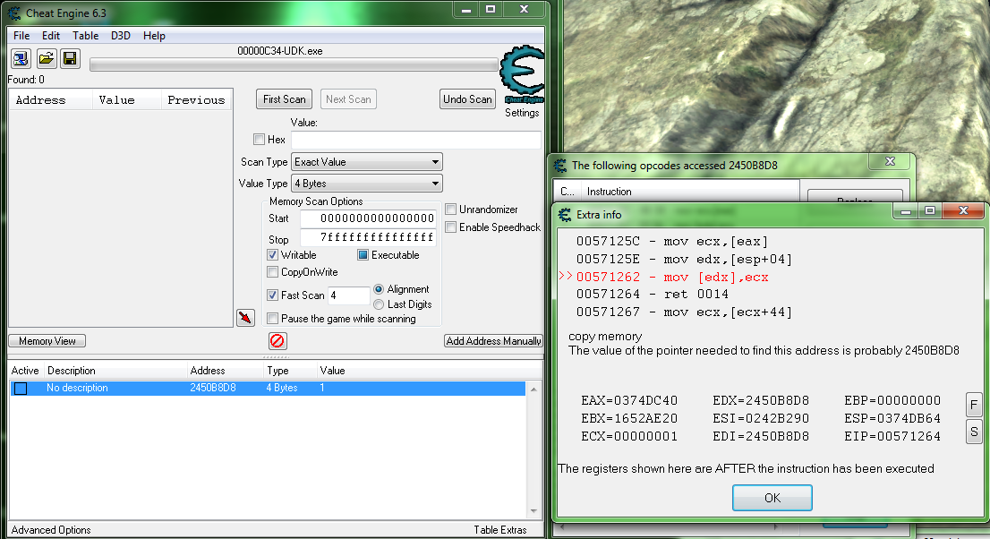Enable the Hex checkbox

[260, 140]
